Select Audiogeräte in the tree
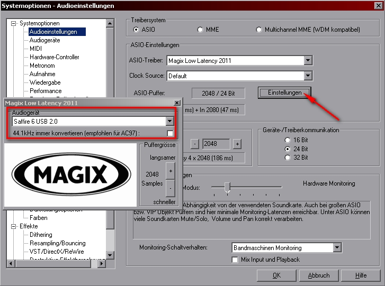This screenshot has height=286, width=385. pos(44,40)
